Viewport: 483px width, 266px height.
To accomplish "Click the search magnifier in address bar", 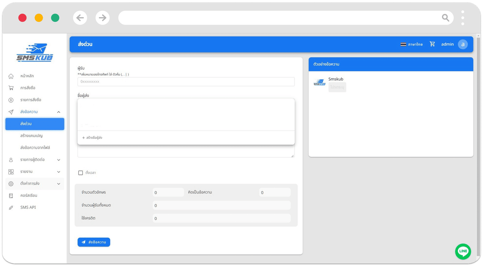I will 445,18.
